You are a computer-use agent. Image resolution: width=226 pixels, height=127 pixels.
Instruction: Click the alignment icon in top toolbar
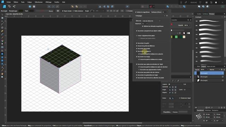pyautogui.click(x=127, y=7)
